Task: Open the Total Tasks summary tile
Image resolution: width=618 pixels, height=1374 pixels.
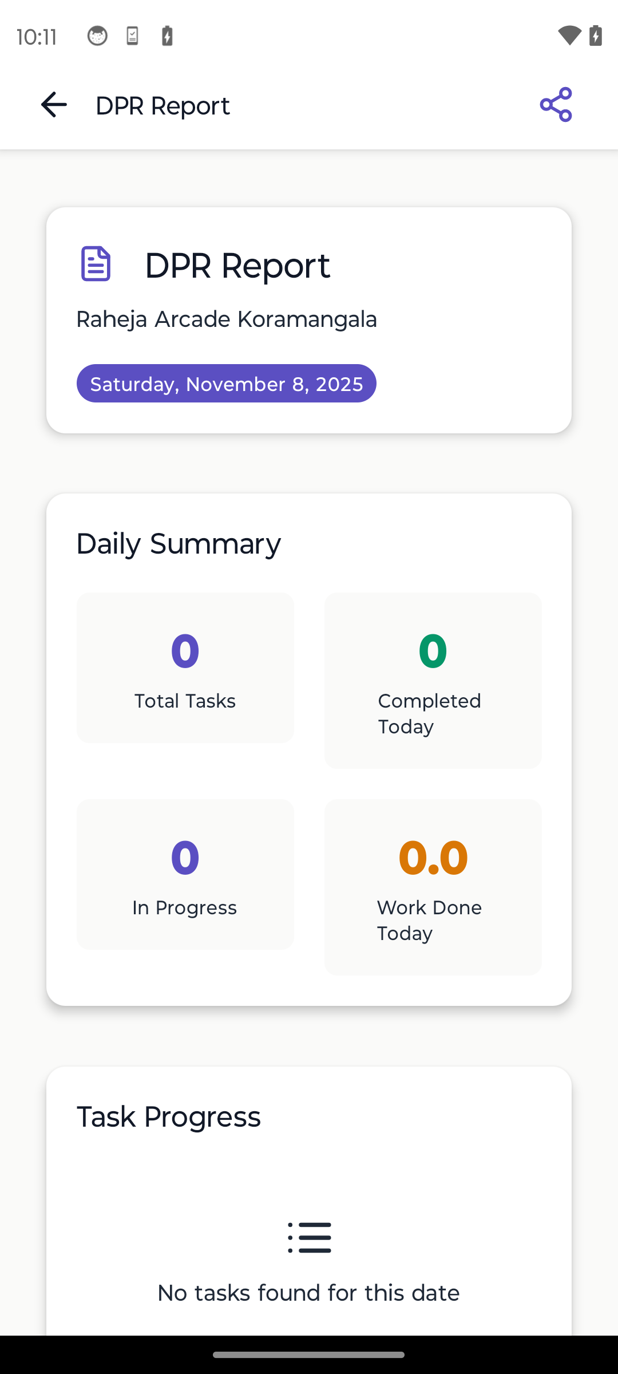Action: [185, 668]
